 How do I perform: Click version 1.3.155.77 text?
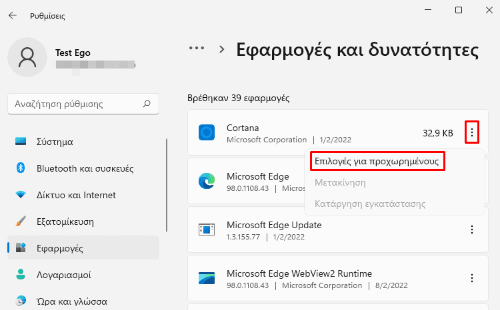coord(243,237)
